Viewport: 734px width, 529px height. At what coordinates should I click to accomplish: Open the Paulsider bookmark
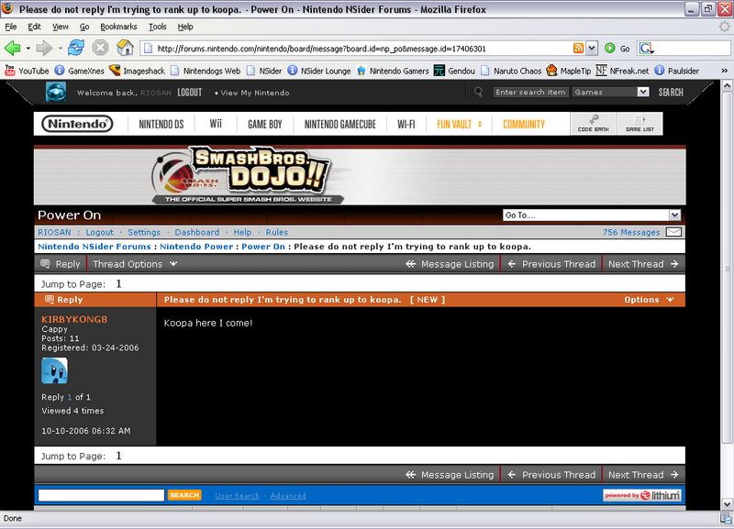(676, 71)
